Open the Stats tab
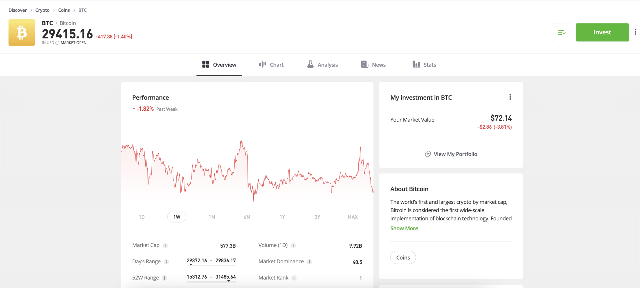Image resolution: width=640 pixels, height=288 pixels. (x=424, y=65)
